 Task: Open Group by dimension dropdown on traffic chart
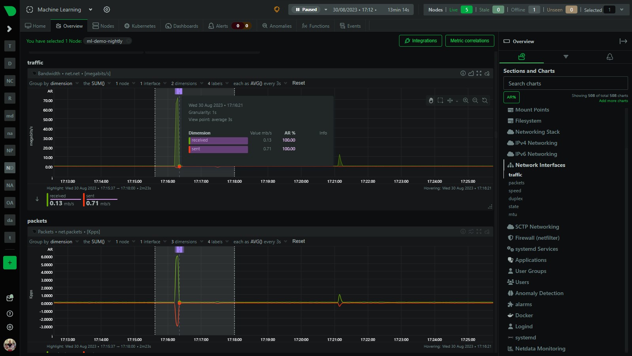[54, 83]
